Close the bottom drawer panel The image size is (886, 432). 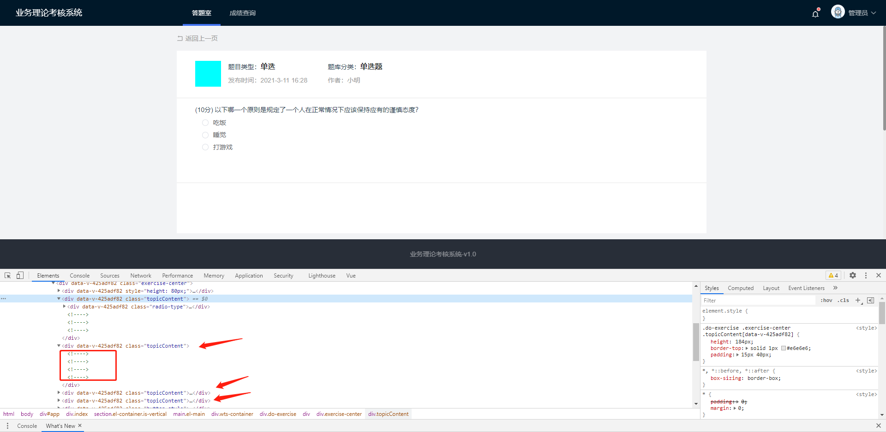tap(879, 426)
